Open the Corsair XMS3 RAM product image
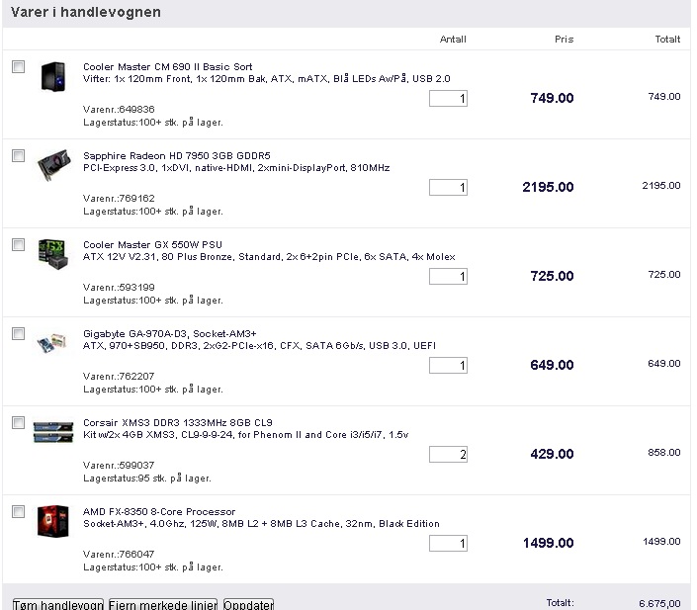This screenshot has width=697, height=610. (53, 432)
